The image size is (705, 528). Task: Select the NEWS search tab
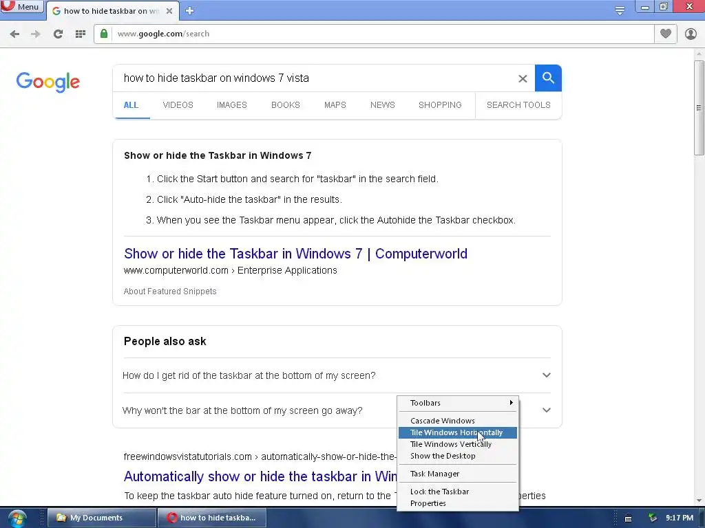click(383, 105)
